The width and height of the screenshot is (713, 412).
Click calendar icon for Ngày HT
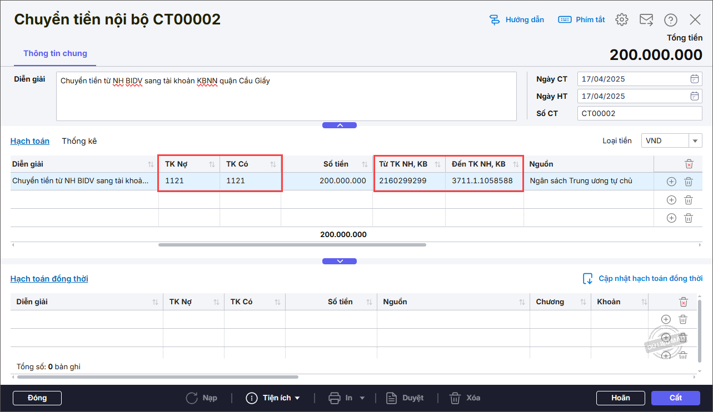coord(694,96)
